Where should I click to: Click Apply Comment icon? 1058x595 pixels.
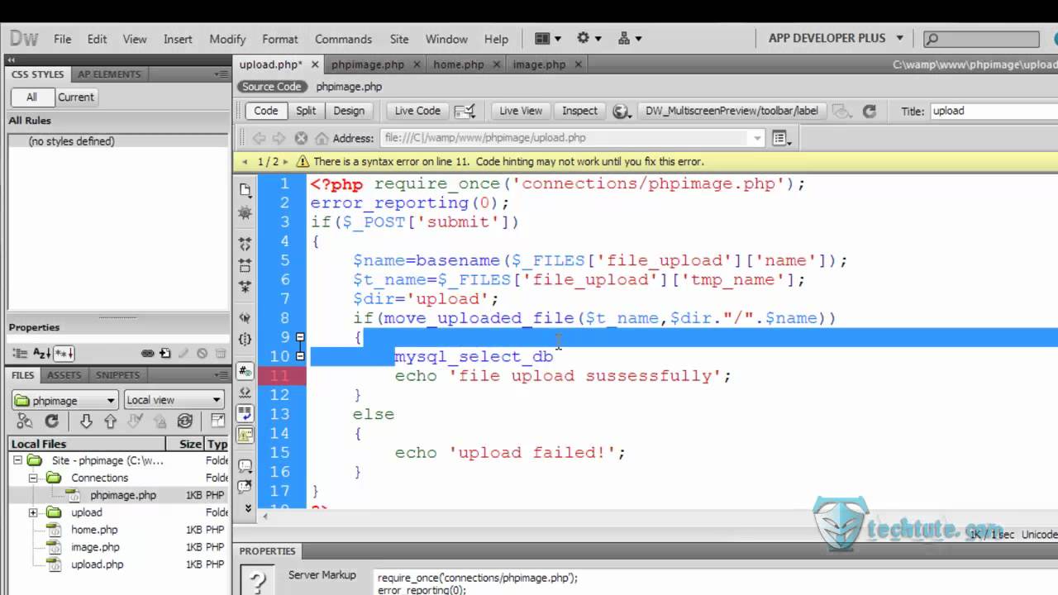245,465
